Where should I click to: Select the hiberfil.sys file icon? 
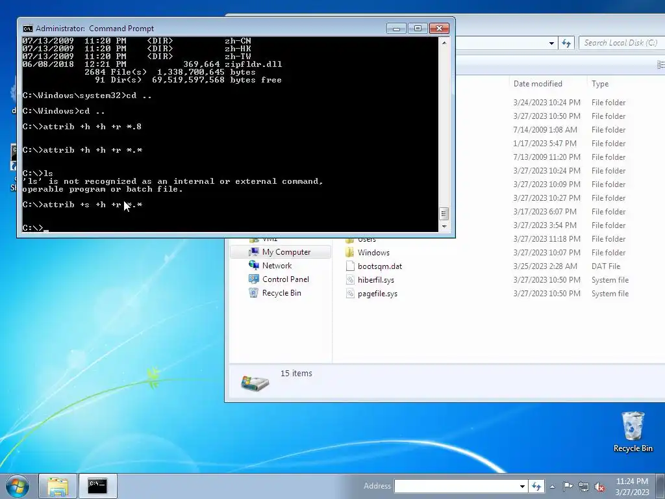[350, 279]
